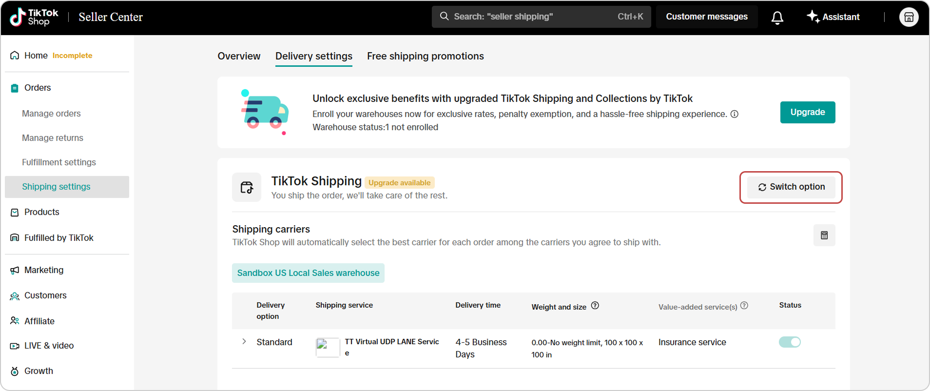Click the Upgrade button
The width and height of the screenshot is (930, 391).
807,112
